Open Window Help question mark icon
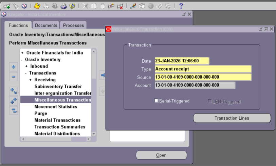The height and width of the screenshot is (166, 276). (x=181, y=6)
